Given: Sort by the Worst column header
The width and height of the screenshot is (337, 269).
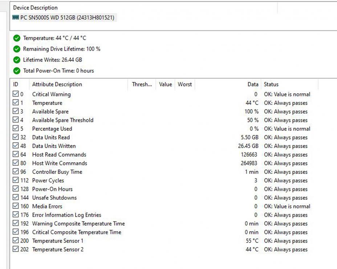Looking at the screenshot, I should click(x=184, y=84).
